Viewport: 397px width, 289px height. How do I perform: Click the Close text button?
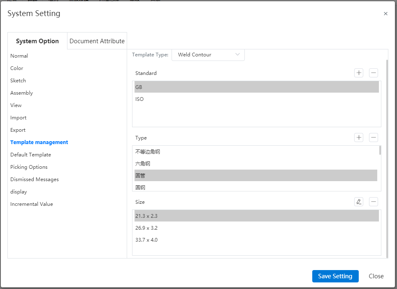point(376,276)
